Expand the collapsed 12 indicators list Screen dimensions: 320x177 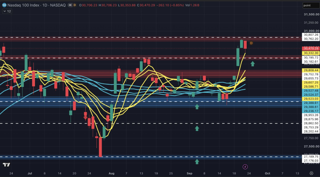pos(7,11)
